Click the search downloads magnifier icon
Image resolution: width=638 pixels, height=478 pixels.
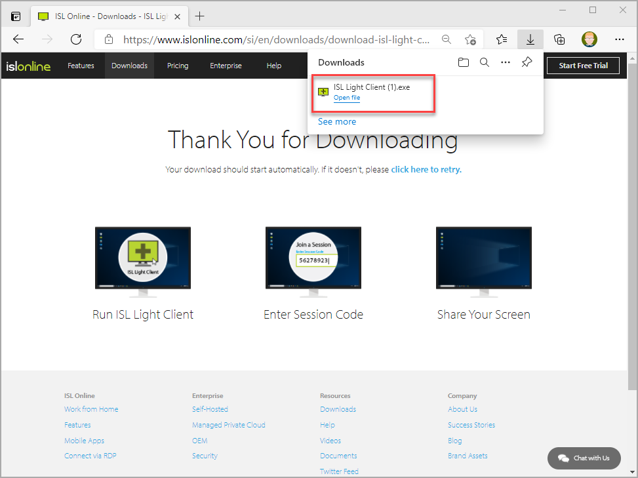[x=485, y=62]
